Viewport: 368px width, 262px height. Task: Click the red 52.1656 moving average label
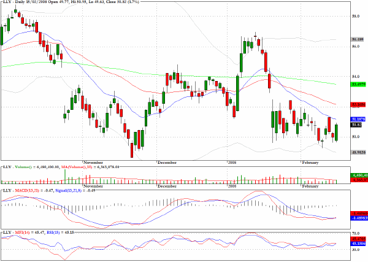coord(358,105)
